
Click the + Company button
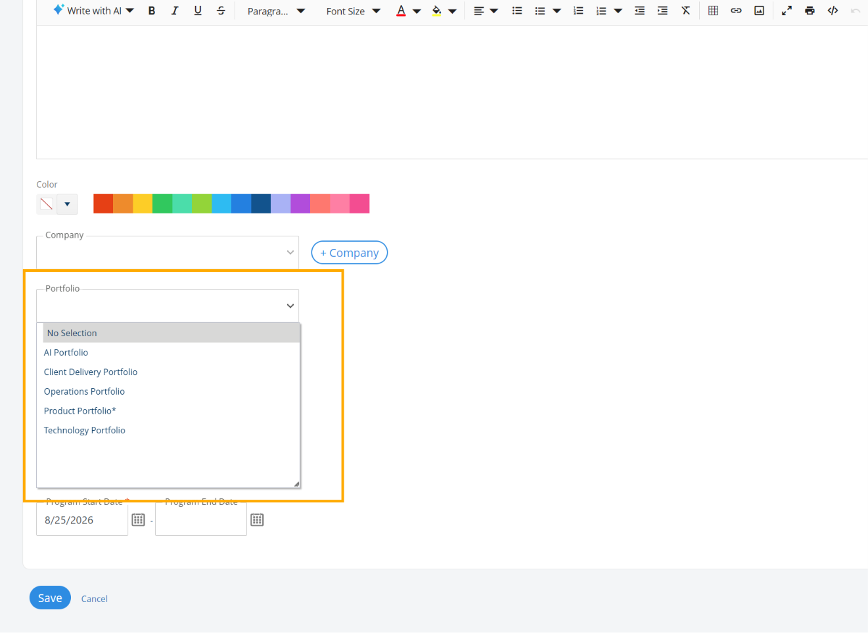(350, 253)
